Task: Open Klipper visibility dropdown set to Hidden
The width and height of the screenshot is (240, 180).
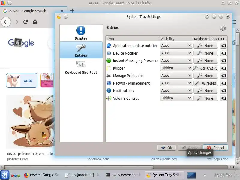Action: click(176, 68)
